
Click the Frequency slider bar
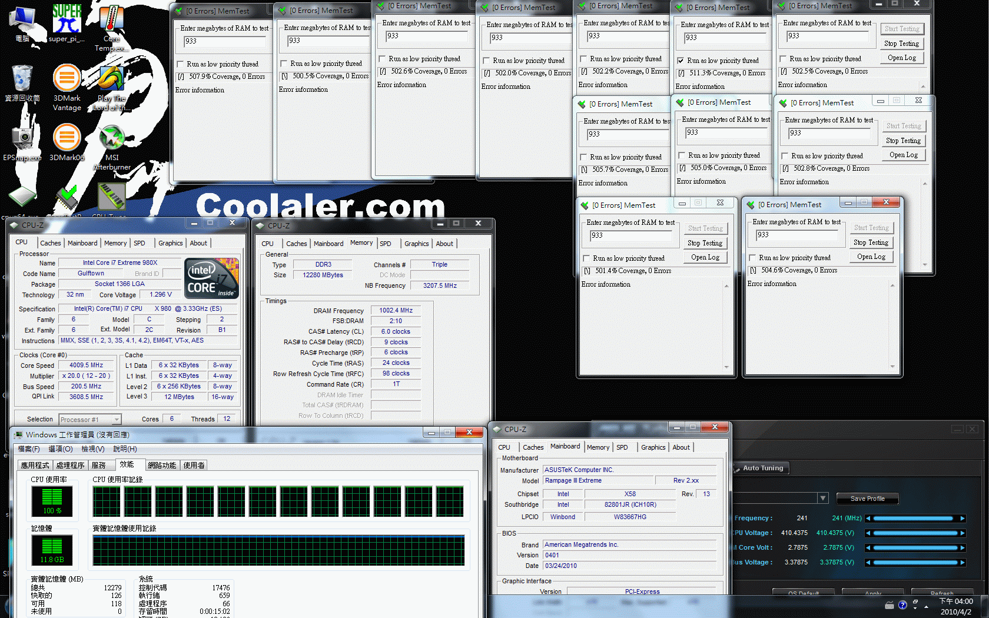915,519
